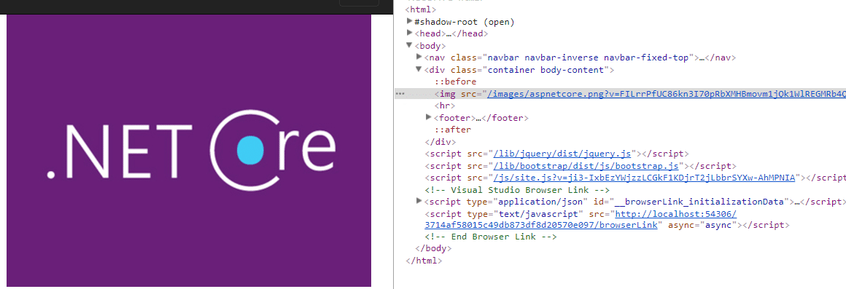
Task: Expand the #shadow-root (open) node
Action: [410, 22]
